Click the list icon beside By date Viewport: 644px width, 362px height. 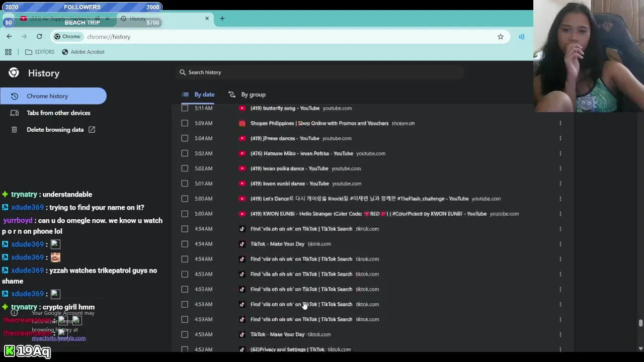(x=185, y=95)
